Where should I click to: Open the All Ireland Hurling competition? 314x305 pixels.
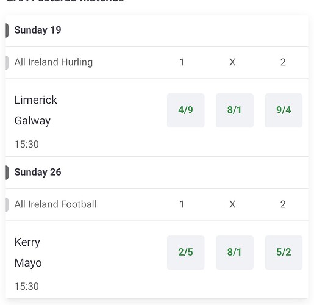click(x=54, y=62)
